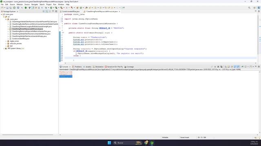The width and height of the screenshot is (261, 146).
Task: Select ClaseStringRemoverEspacioEnBlancoUsandoTrim.java file
Action: click(31, 31)
